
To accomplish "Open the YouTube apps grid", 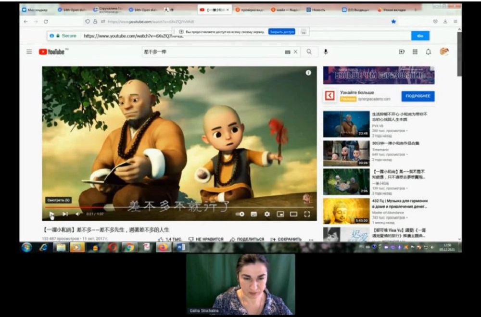I will pos(415,51).
